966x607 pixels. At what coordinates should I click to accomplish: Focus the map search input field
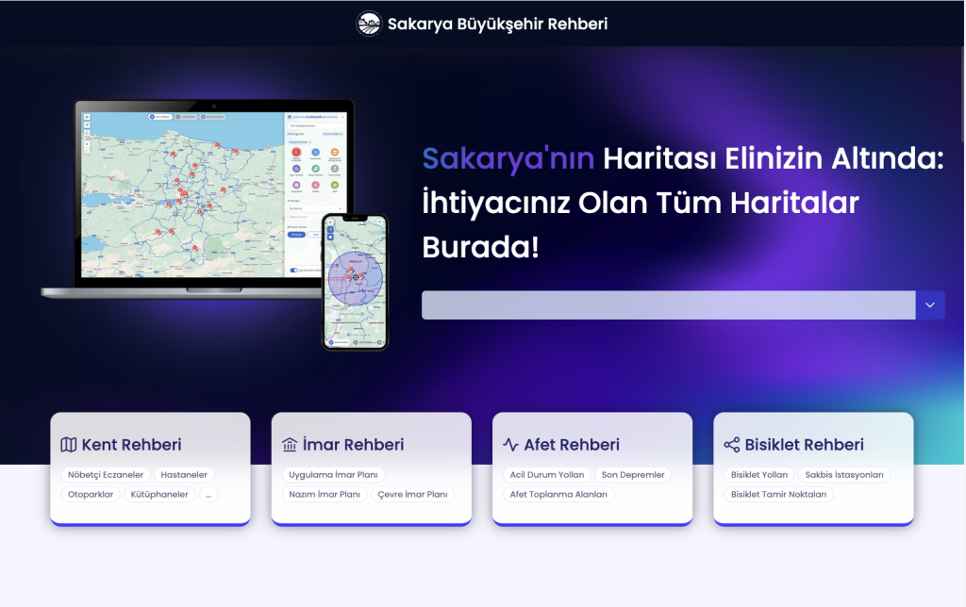(x=668, y=305)
